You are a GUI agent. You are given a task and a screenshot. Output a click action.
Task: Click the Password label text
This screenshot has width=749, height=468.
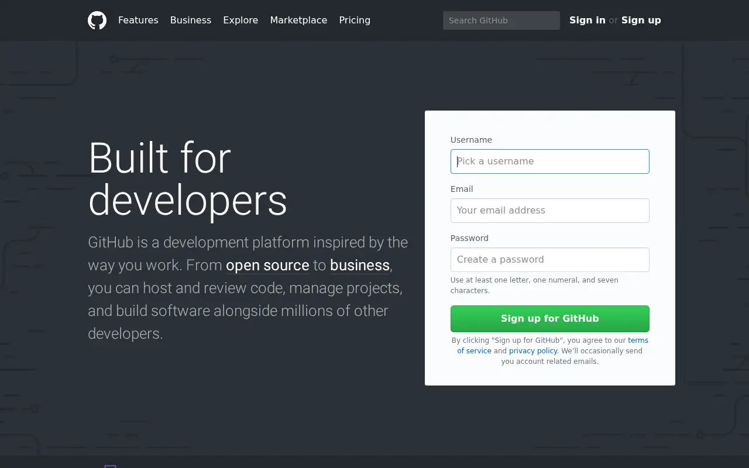coord(469,238)
